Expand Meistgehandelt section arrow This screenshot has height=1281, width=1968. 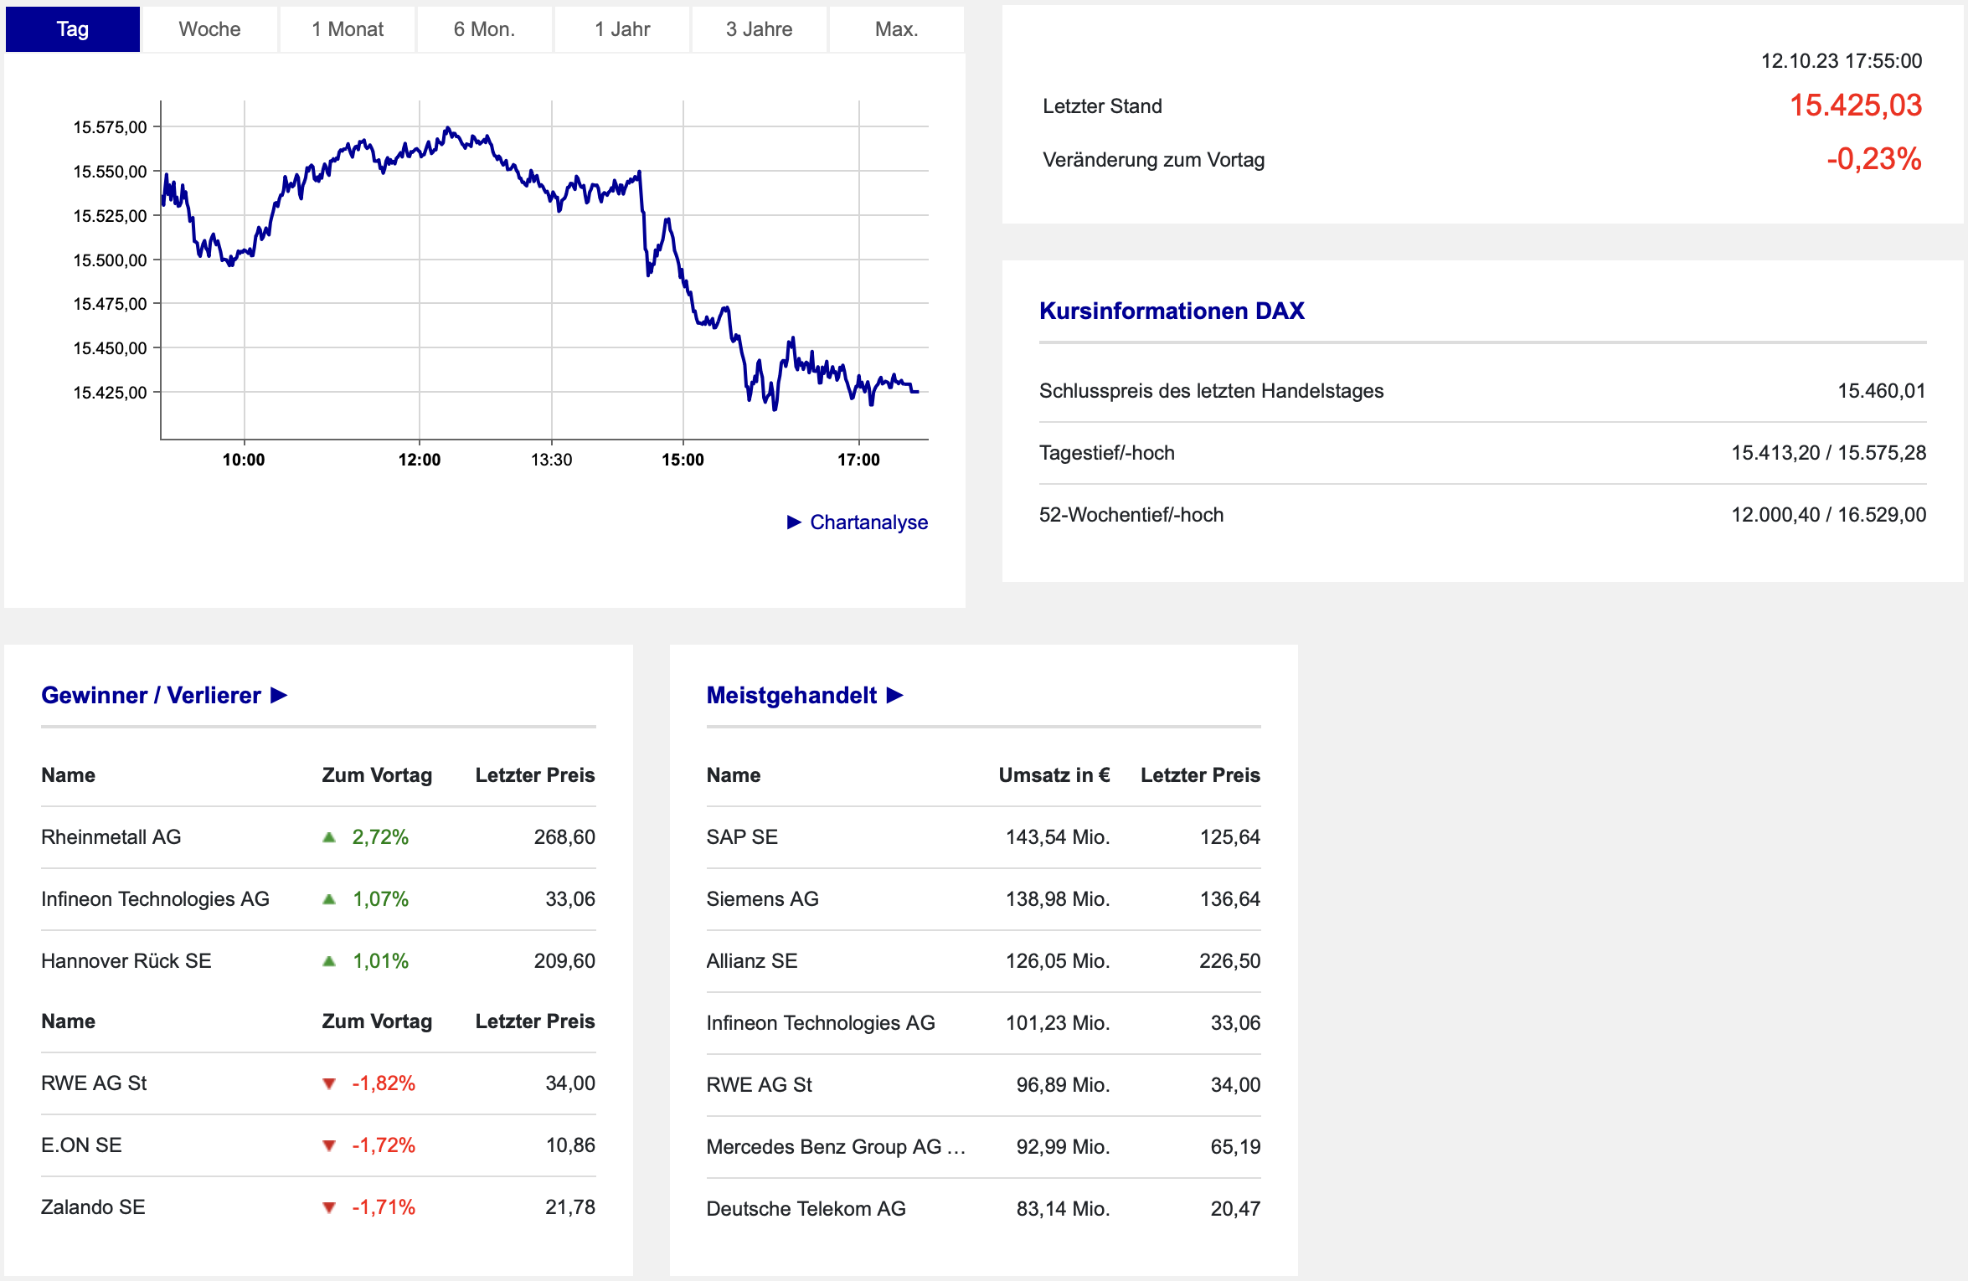895,696
